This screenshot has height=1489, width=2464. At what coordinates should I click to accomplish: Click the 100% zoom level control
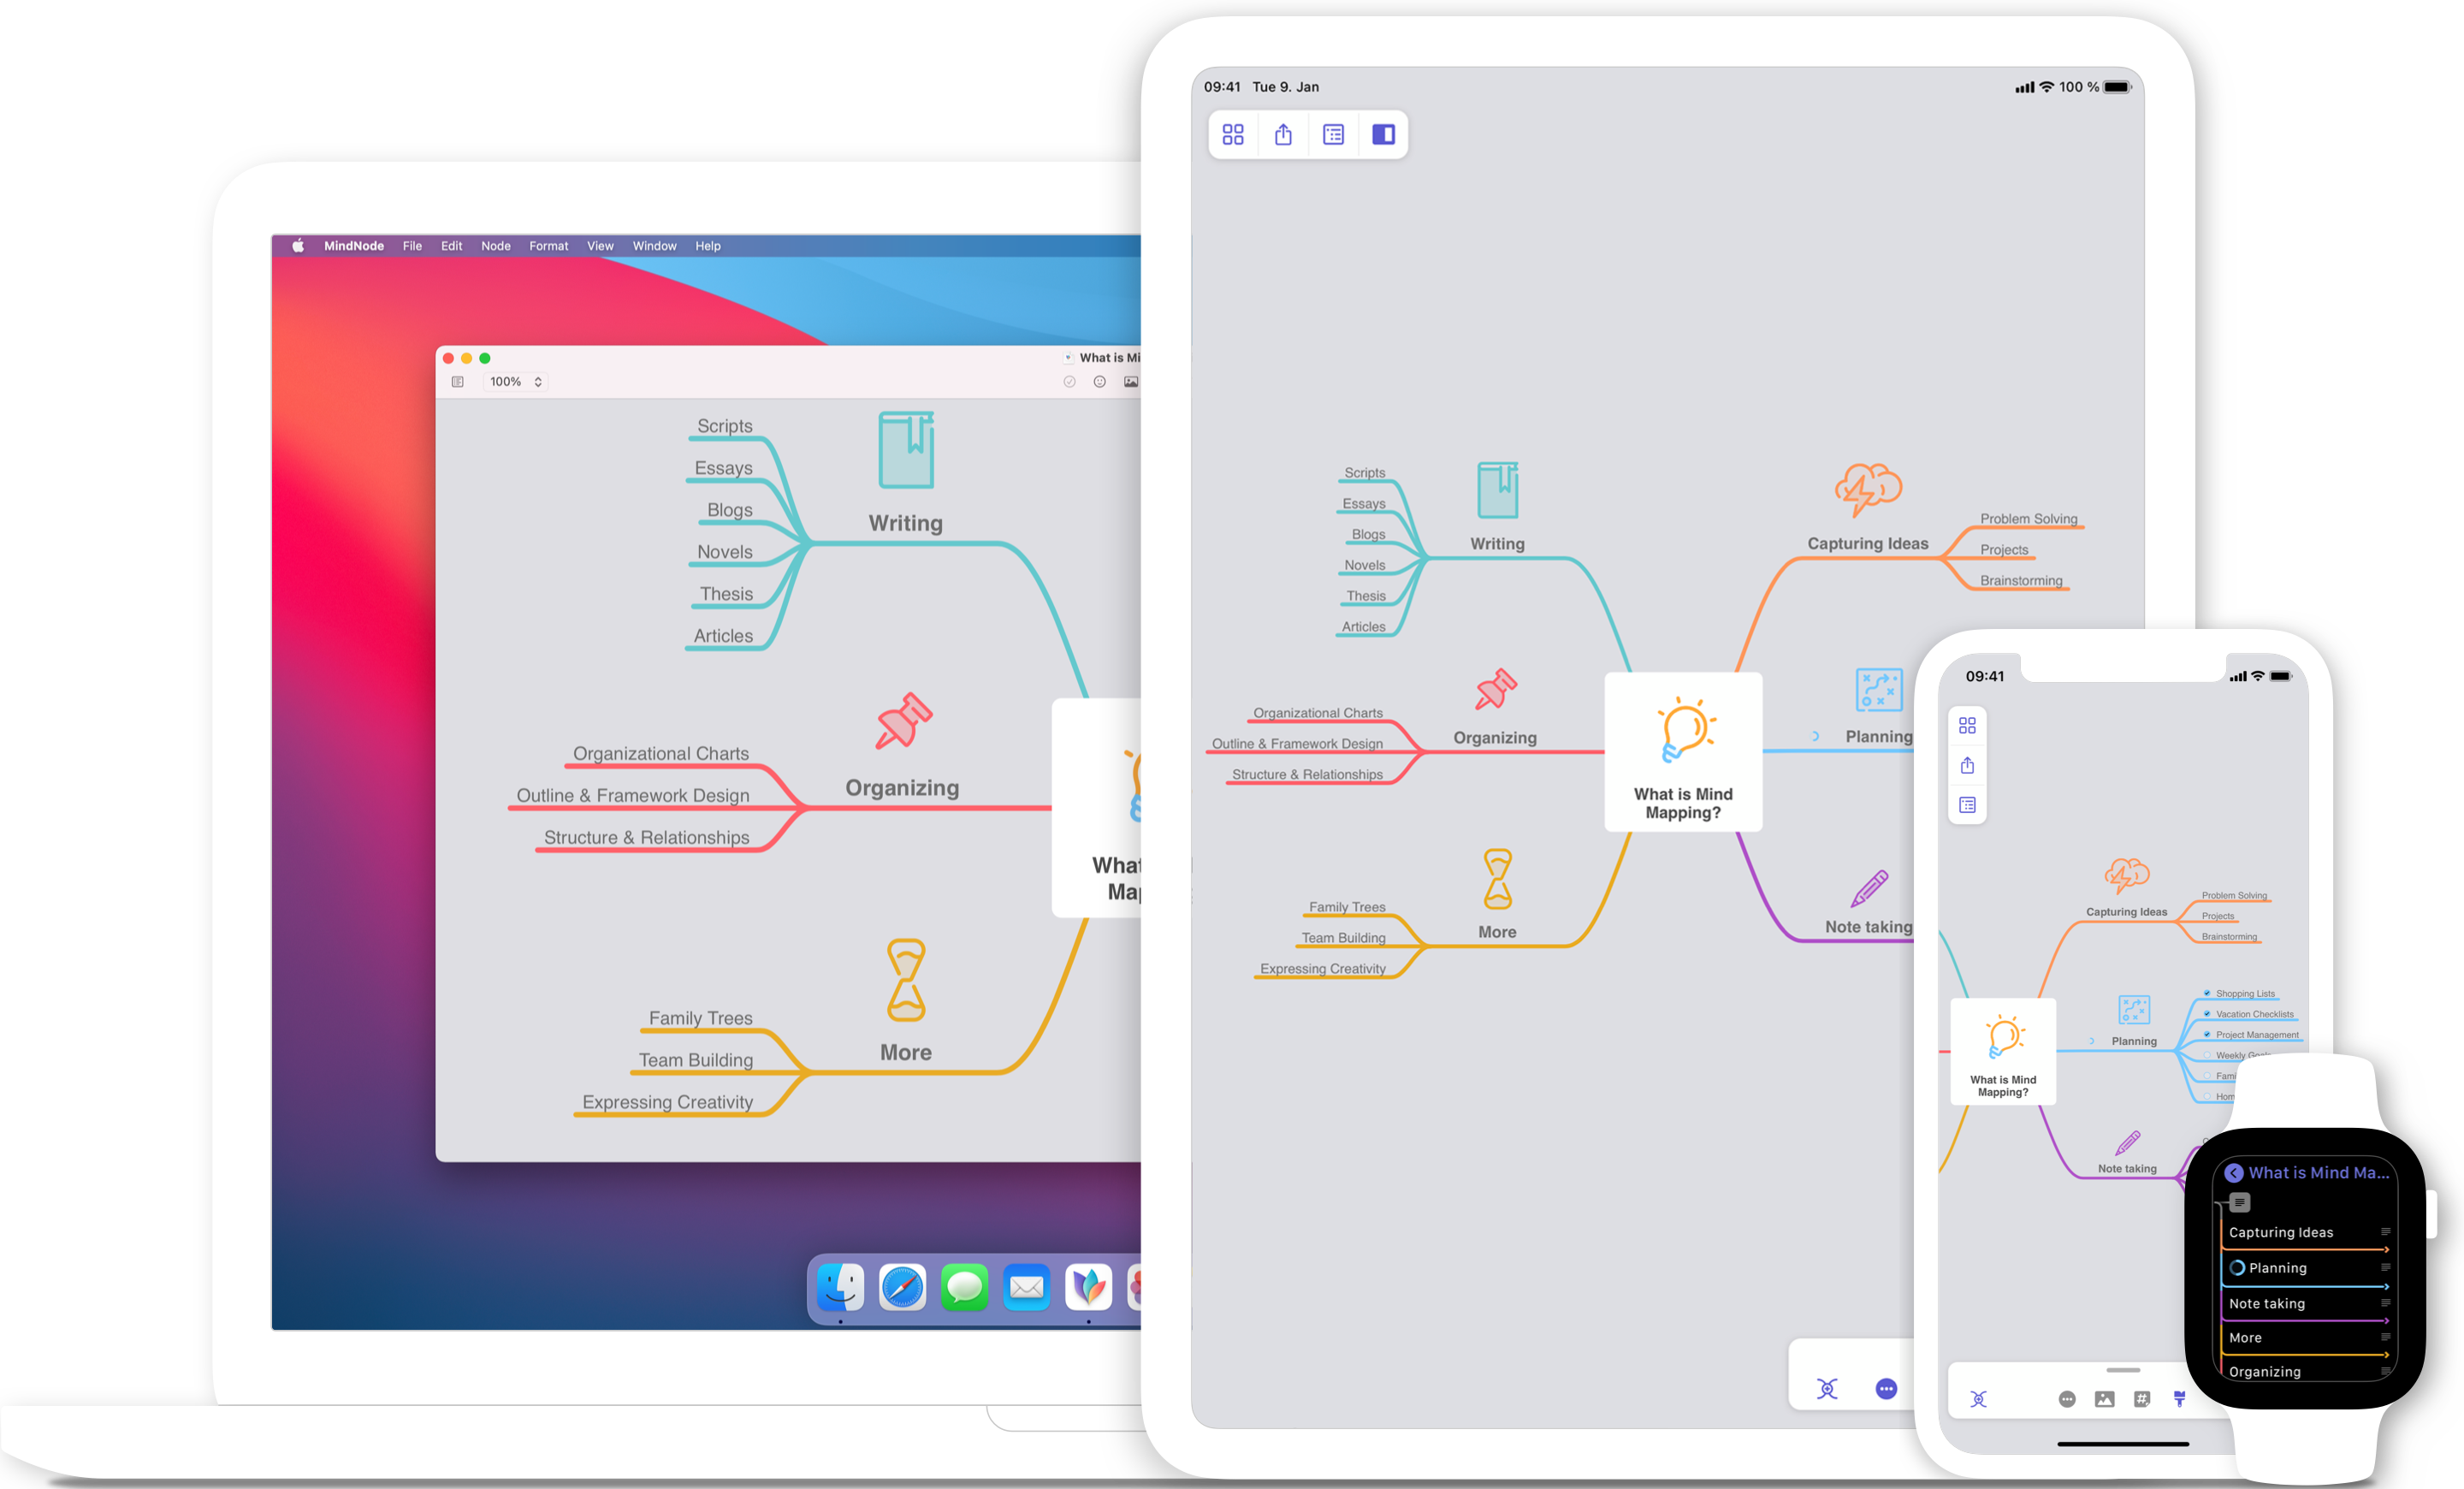tap(508, 382)
